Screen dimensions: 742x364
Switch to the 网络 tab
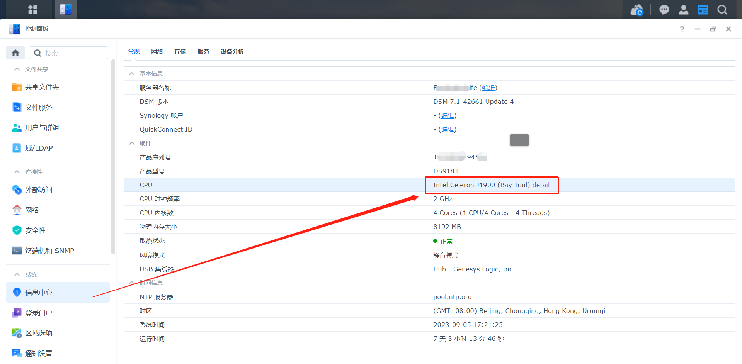(x=157, y=51)
